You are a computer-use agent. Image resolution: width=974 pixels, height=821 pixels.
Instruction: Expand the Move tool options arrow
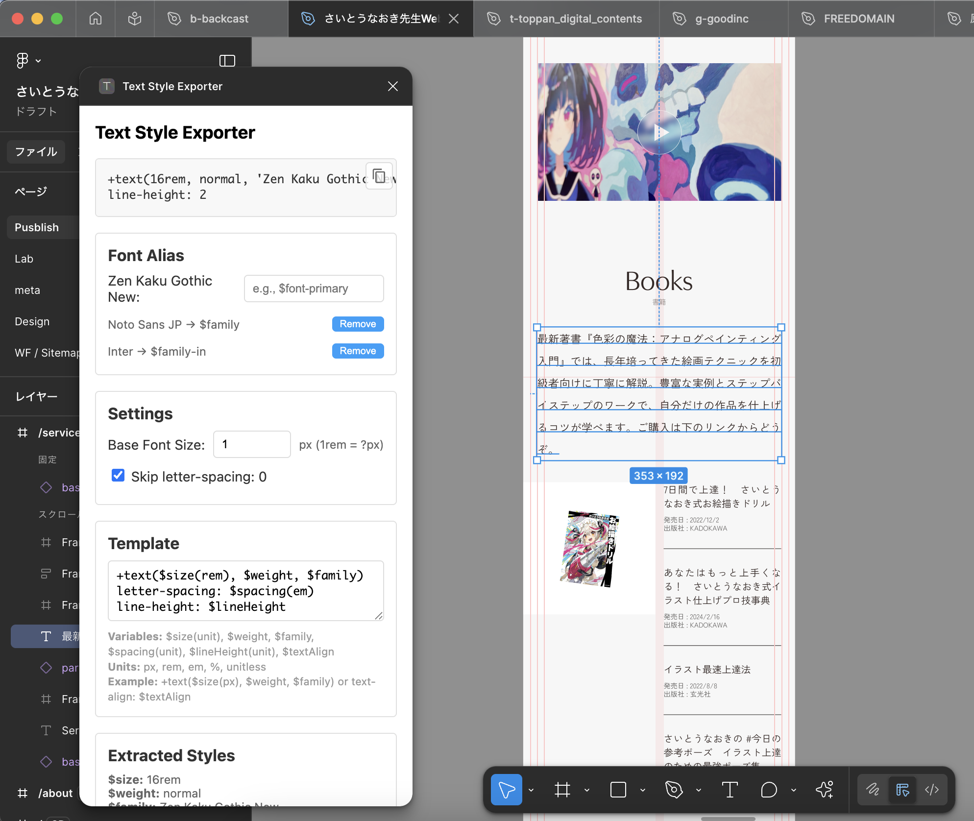click(x=531, y=790)
